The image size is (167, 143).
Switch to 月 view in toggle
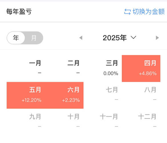tap(34, 38)
